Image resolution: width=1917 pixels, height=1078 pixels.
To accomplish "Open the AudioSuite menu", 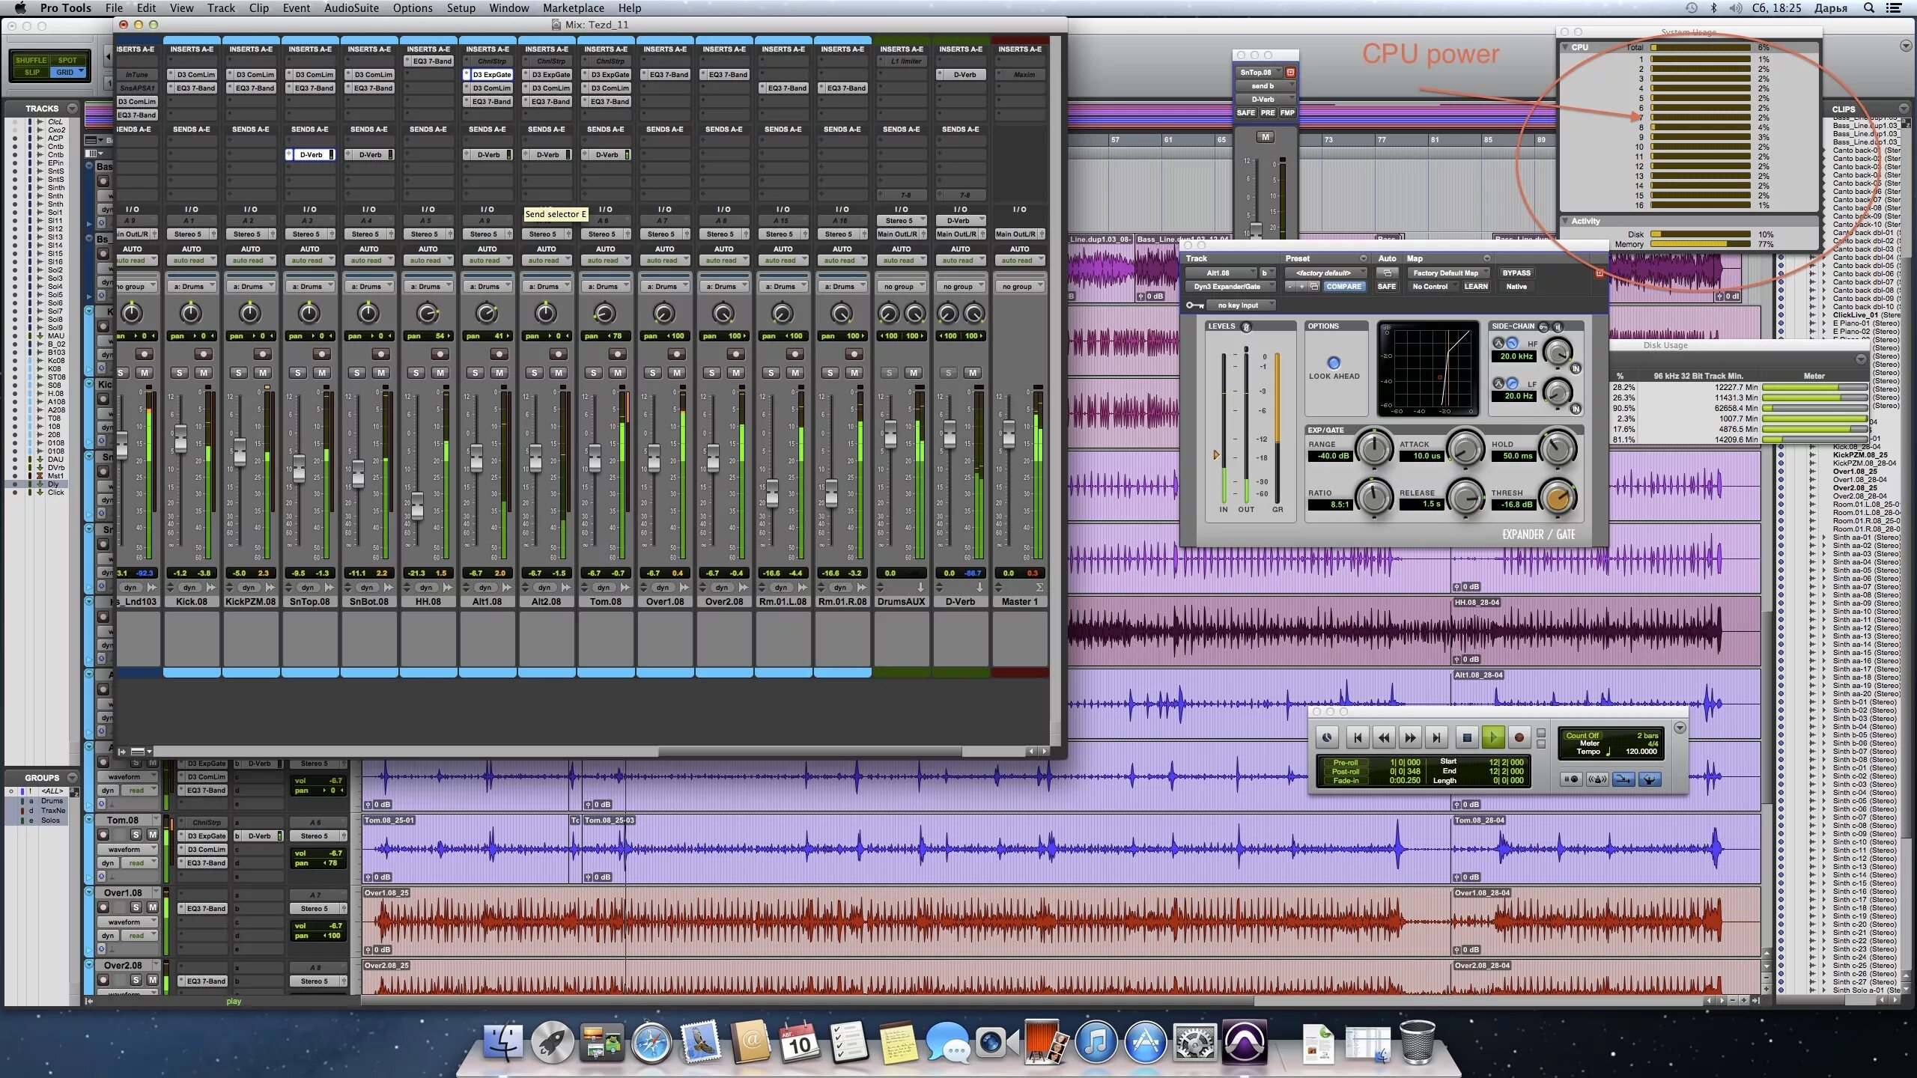I will [351, 8].
